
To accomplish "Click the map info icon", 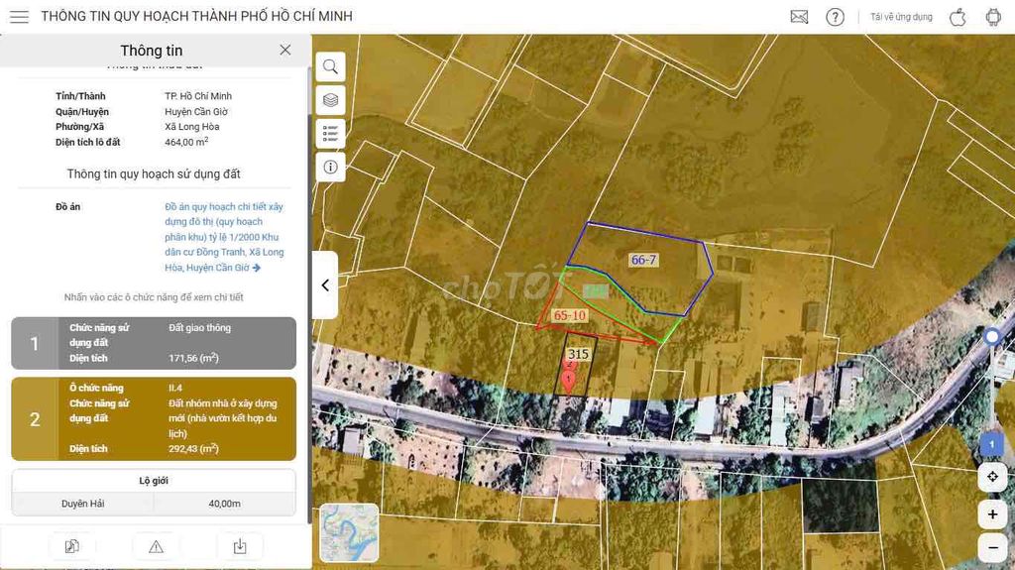I will click(x=330, y=167).
